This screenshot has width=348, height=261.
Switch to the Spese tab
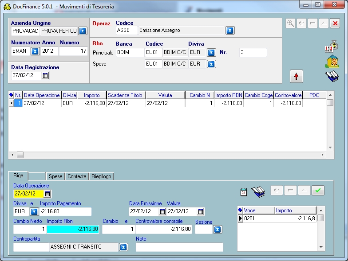55,176
